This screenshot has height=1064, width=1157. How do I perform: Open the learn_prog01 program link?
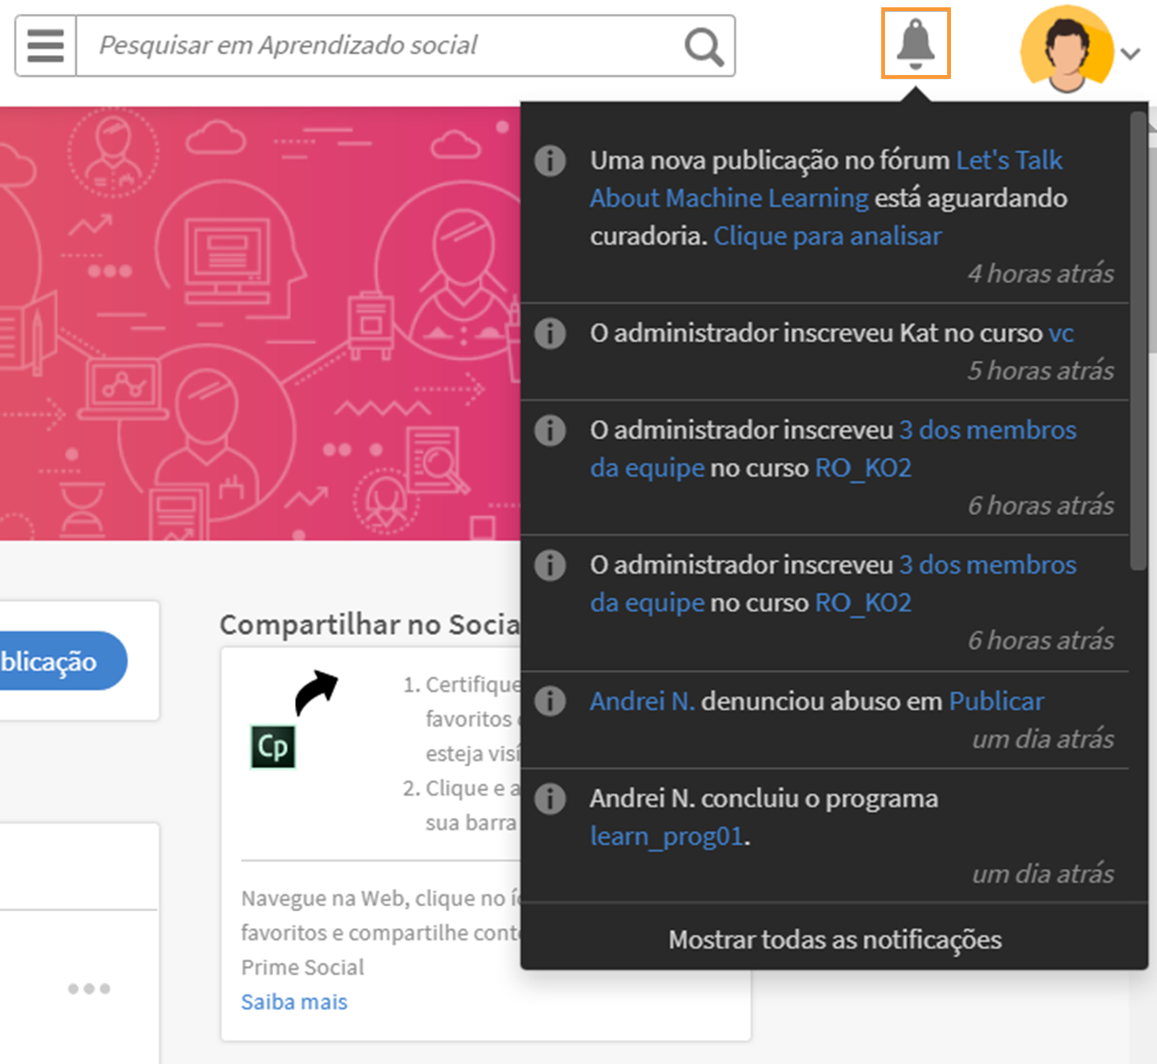667,836
